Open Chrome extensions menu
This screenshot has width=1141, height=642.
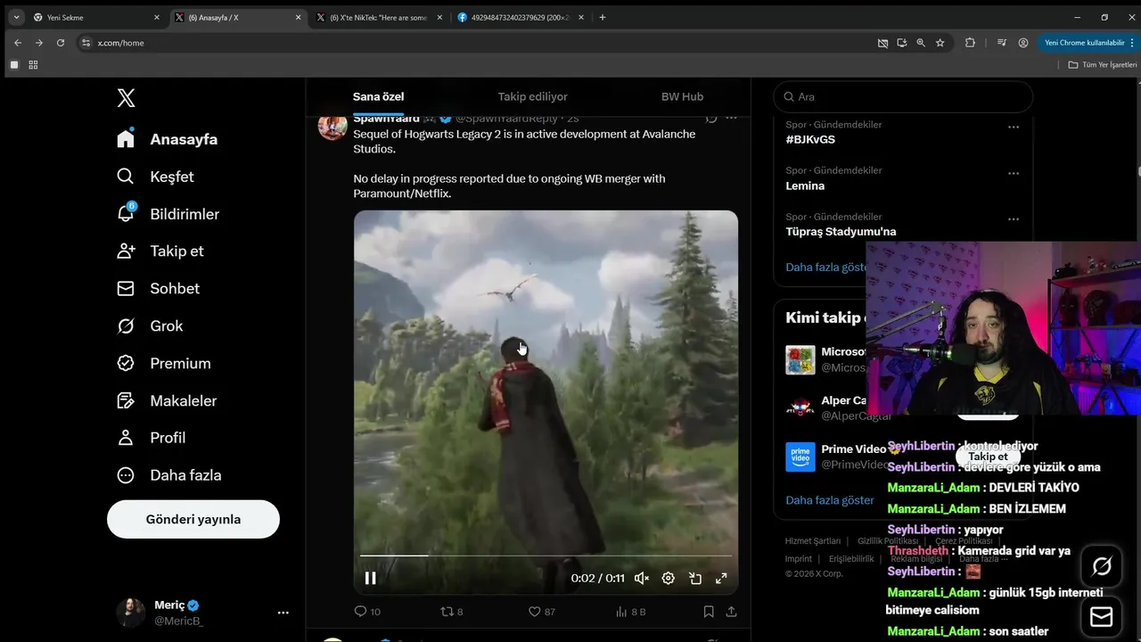970,43
